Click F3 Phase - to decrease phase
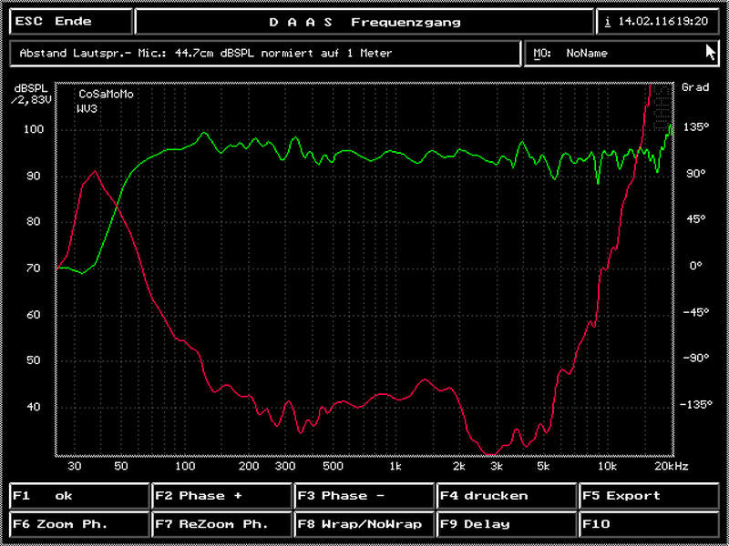The width and height of the screenshot is (729, 546). [364, 496]
